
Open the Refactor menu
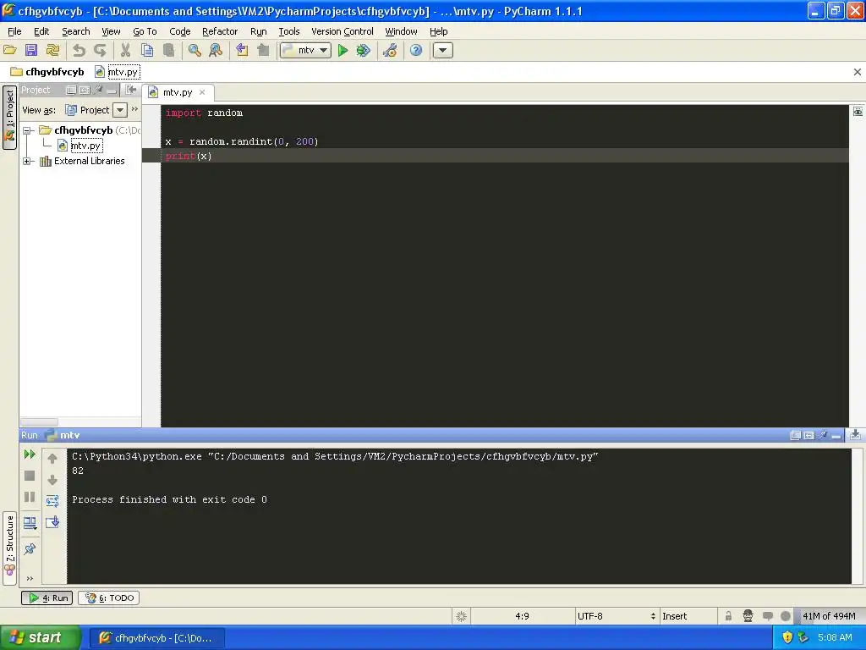pyautogui.click(x=220, y=31)
